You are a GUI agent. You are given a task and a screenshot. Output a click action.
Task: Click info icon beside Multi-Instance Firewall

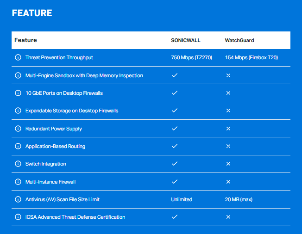[x=18, y=182]
